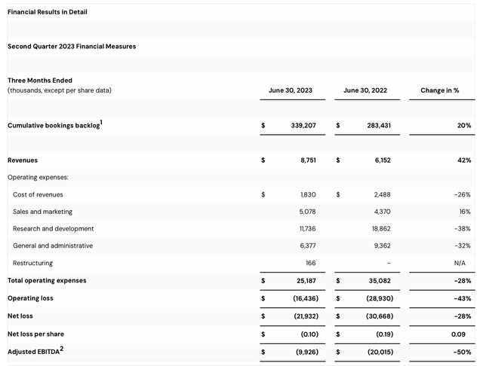The height and width of the screenshot is (366, 483).
Task: Click the 'June 30, 2023' column header
Action: [290, 90]
